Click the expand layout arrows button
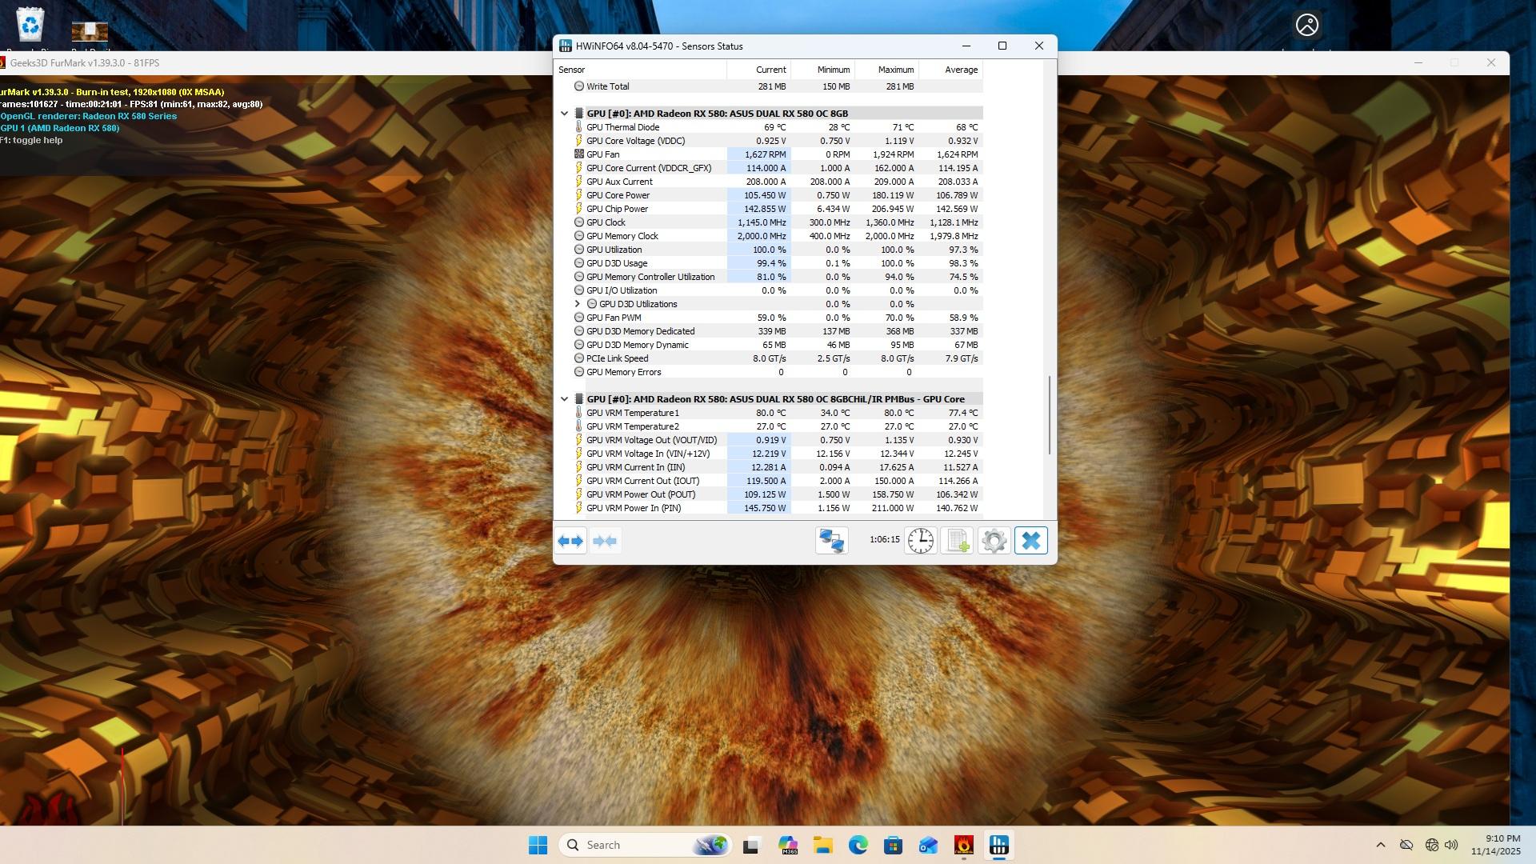The image size is (1536, 864). click(570, 542)
